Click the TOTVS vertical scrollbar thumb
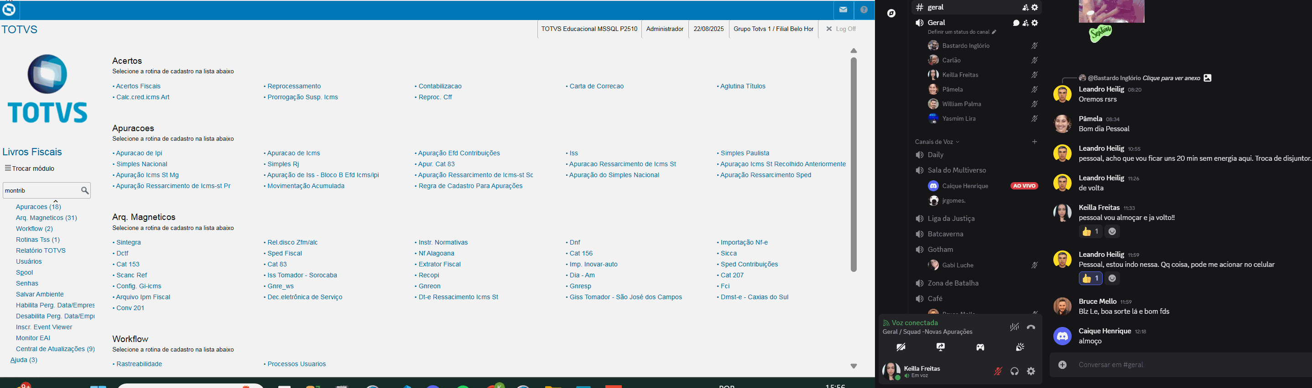 pos(854,165)
